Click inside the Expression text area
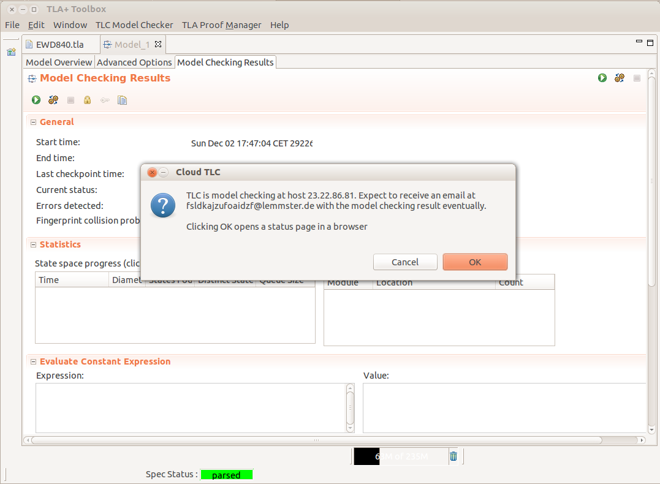The height and width of the screenshot is (484, 660). 190,407
